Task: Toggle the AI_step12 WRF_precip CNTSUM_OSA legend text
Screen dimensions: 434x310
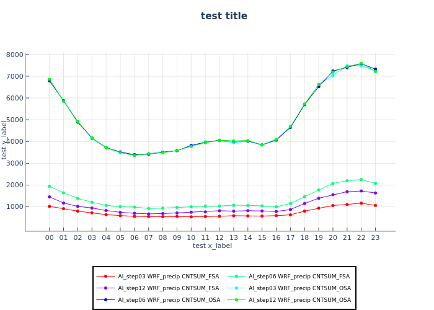Action: (x=299, y=299)
